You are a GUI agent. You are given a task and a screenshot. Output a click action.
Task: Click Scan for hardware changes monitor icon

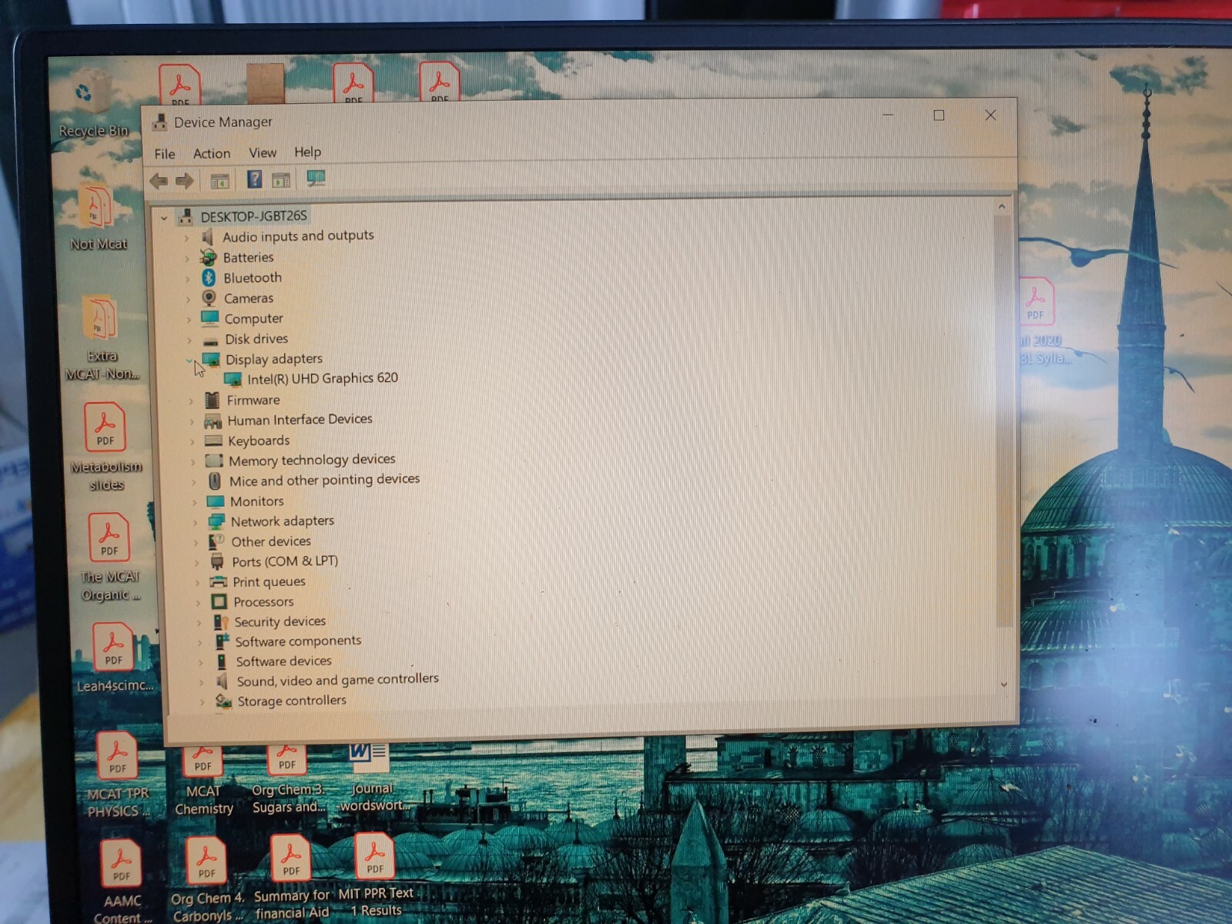(x=316, y=179)
